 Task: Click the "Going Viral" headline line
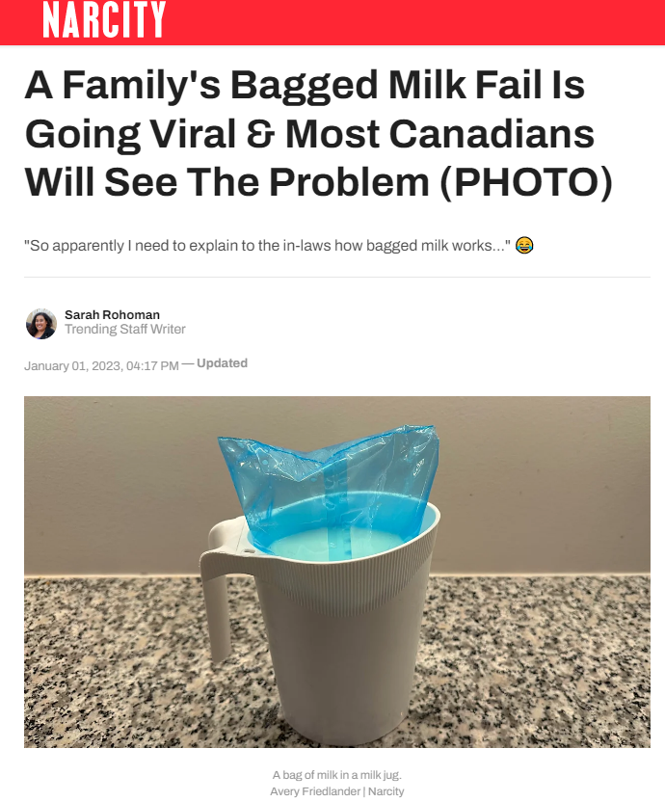point(309,134)
